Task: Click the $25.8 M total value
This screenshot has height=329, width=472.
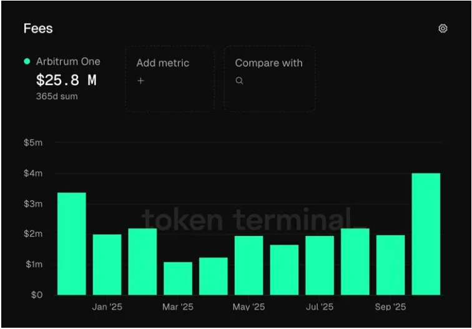Action: 66,80
